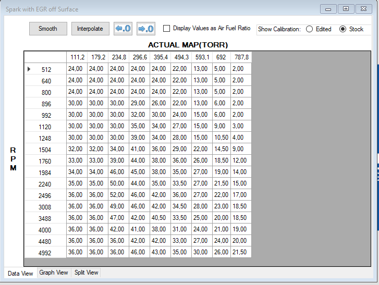Select the 4992 RPM row header
The height and width of the screenshot is (285, 379).
tap(46, 252)
